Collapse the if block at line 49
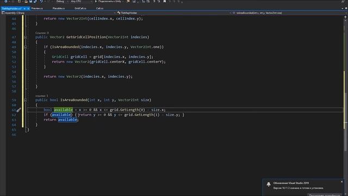Viewport: 348px width, 196px height. click(x=26, y=47)
